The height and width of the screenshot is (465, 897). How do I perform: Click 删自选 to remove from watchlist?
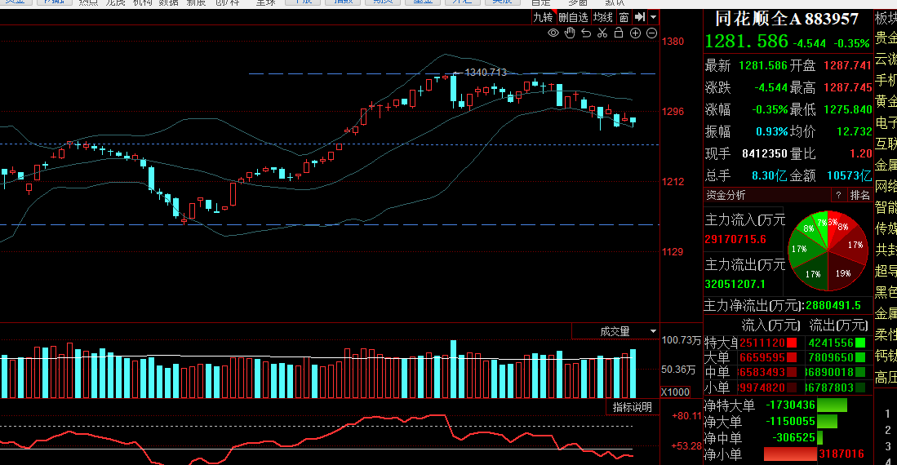click(x=573, y=18)
